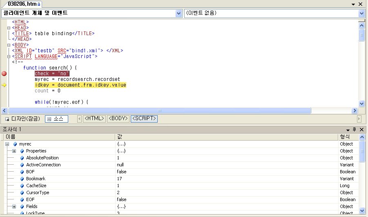368x217 pixels.
Task: Select the CursorType row name
Action: [38, 192]
